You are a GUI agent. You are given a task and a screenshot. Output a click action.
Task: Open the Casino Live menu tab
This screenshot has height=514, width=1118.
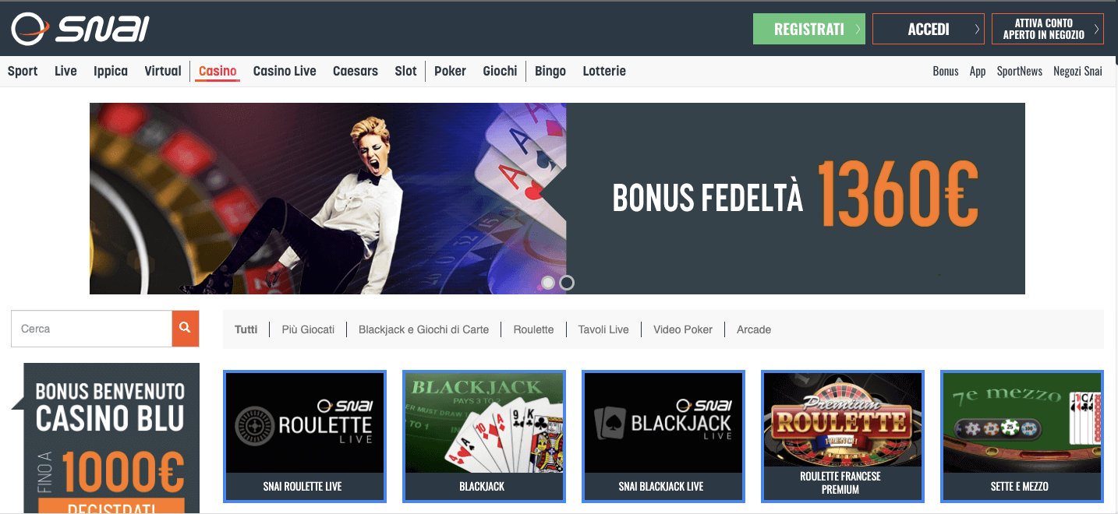point(285,71)
